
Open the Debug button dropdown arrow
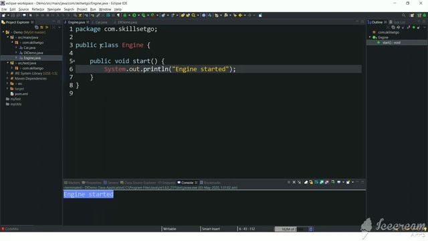point(129,15)
